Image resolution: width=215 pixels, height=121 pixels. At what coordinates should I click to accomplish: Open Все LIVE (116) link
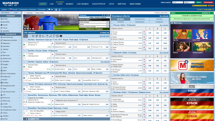tap(104, 36)
